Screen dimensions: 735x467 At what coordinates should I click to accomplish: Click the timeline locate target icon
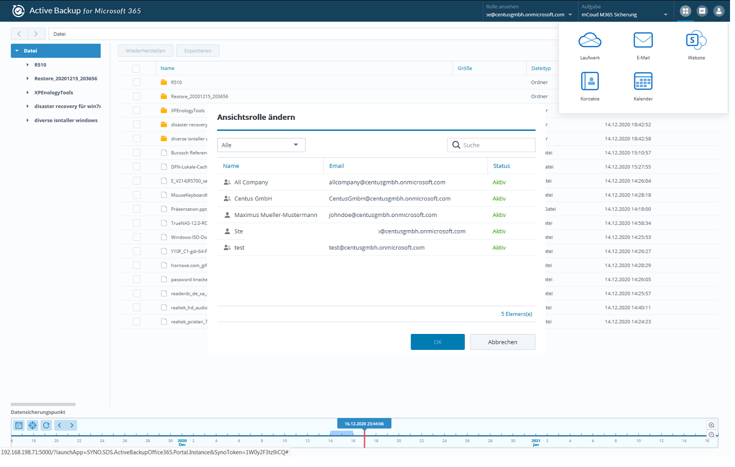(33, 425)
